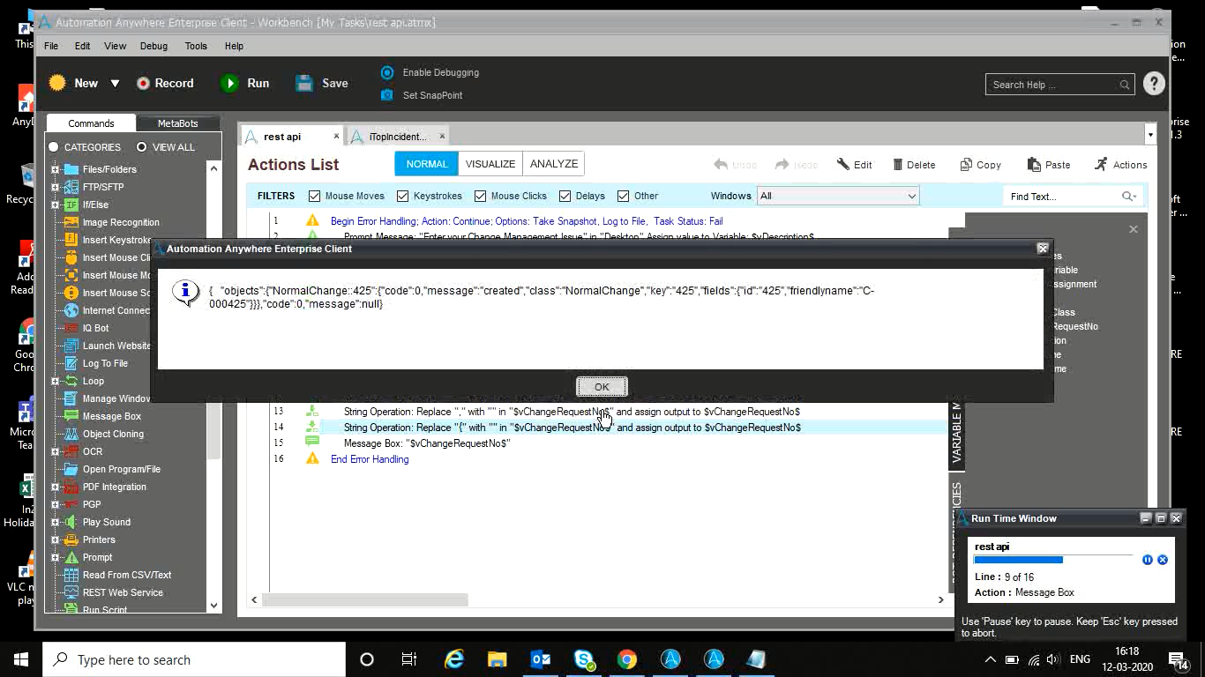Image resolution: width=1205 pixels, height=677 pixels.
Task: Click the Delete trash icon
Action: click(898, 164)
